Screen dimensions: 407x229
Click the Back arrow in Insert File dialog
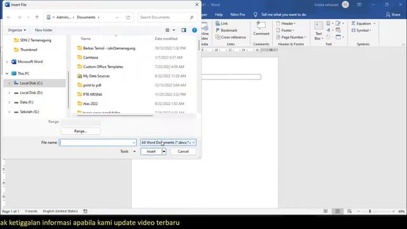coord(9,17)
